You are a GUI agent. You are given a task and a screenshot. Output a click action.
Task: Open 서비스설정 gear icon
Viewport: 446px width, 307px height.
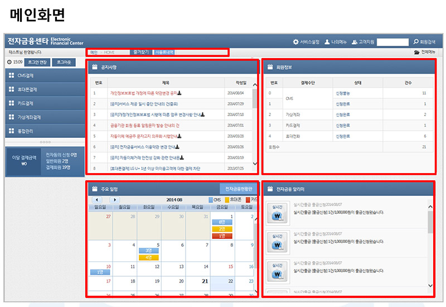[x=296, y=42]
